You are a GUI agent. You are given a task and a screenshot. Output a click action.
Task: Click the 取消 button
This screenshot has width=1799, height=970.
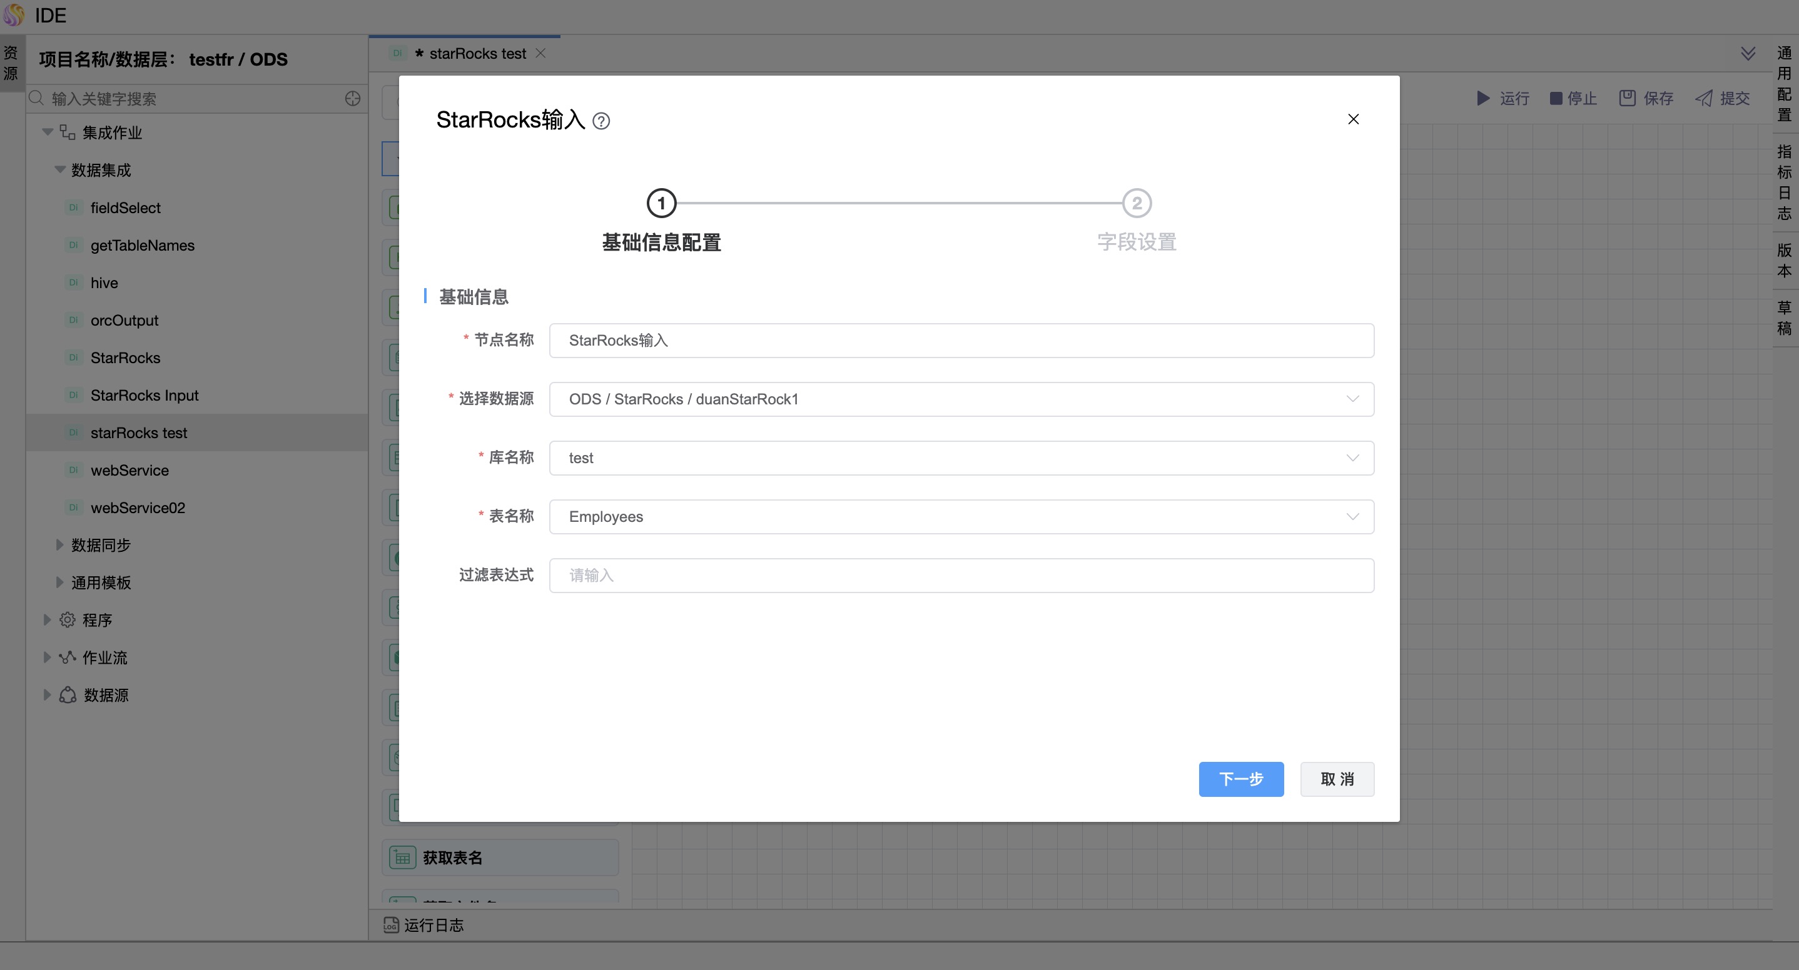click(1337, 779)
